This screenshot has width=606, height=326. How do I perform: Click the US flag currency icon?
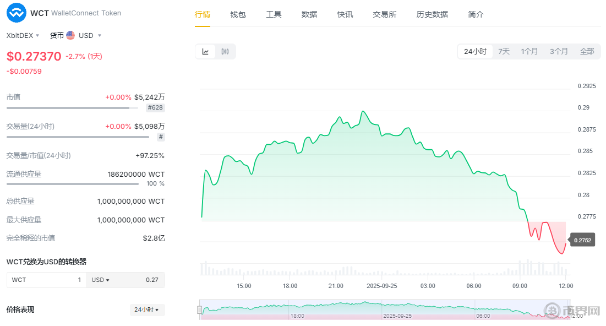coord(70,35)
